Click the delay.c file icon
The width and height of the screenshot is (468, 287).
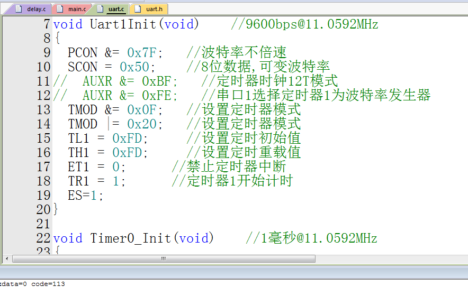pyautogui.click(x=19, y=9)
